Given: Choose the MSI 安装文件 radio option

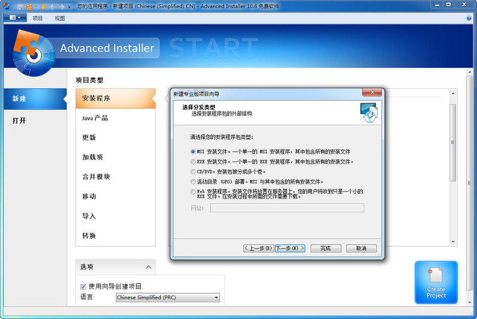Looking at the screenshot, I should [x=193, y=151].
